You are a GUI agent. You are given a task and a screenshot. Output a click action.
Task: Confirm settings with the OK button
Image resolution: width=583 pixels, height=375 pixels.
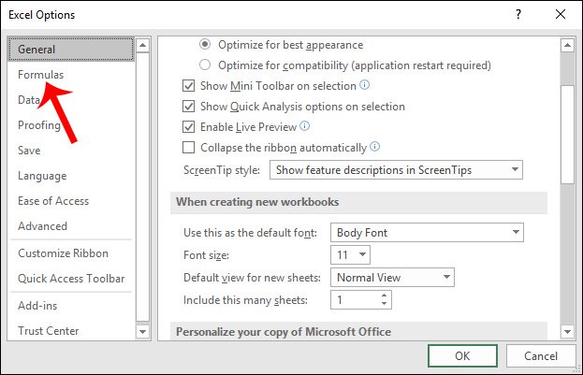tap(462, 356)
